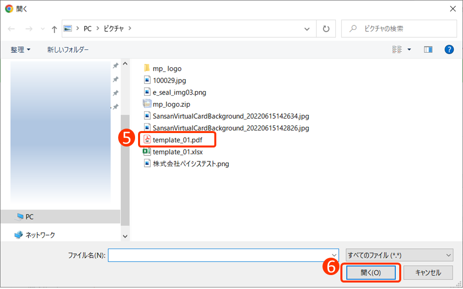Toggle the preview pane icon
The image size is (463, 289).
pos(428,50)
